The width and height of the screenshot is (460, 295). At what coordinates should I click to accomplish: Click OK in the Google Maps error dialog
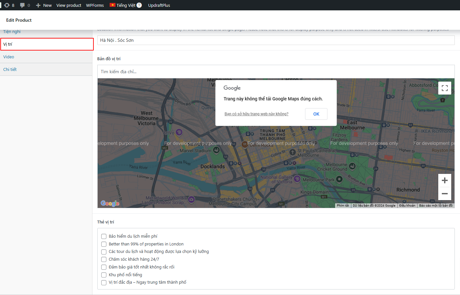coord(316,114)
